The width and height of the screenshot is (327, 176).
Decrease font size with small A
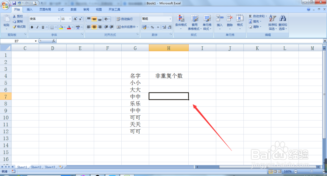point(80,19)
